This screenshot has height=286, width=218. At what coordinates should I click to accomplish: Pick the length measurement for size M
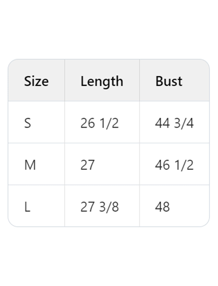pyautogui.click(x=87, y=165)
